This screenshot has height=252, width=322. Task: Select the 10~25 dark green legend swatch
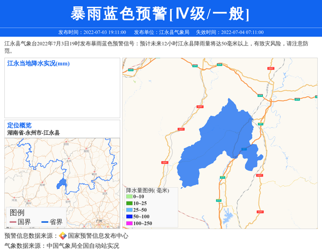coord(129,203)
